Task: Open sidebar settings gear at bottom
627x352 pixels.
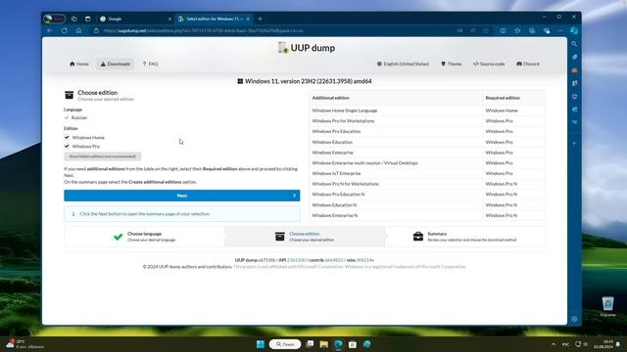Action: [x=574, y=319]
